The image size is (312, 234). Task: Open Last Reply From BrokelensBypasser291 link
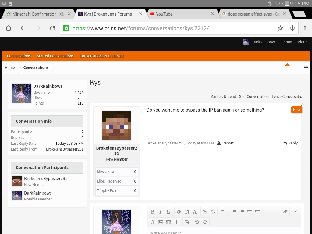pyautogui.click(x=65, y=149)
